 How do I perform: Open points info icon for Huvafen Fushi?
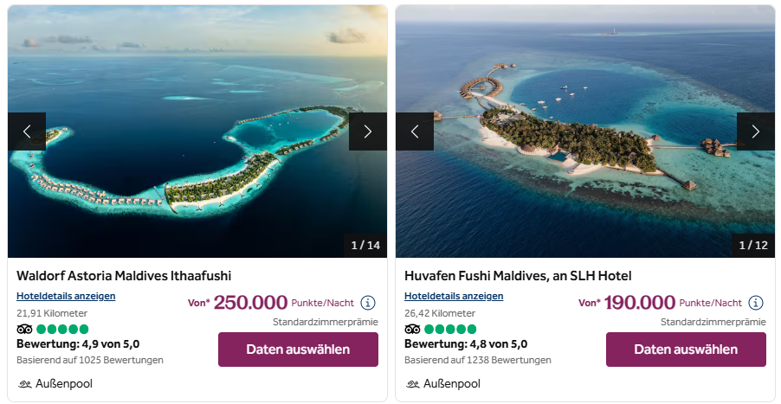tap(756, 303)
